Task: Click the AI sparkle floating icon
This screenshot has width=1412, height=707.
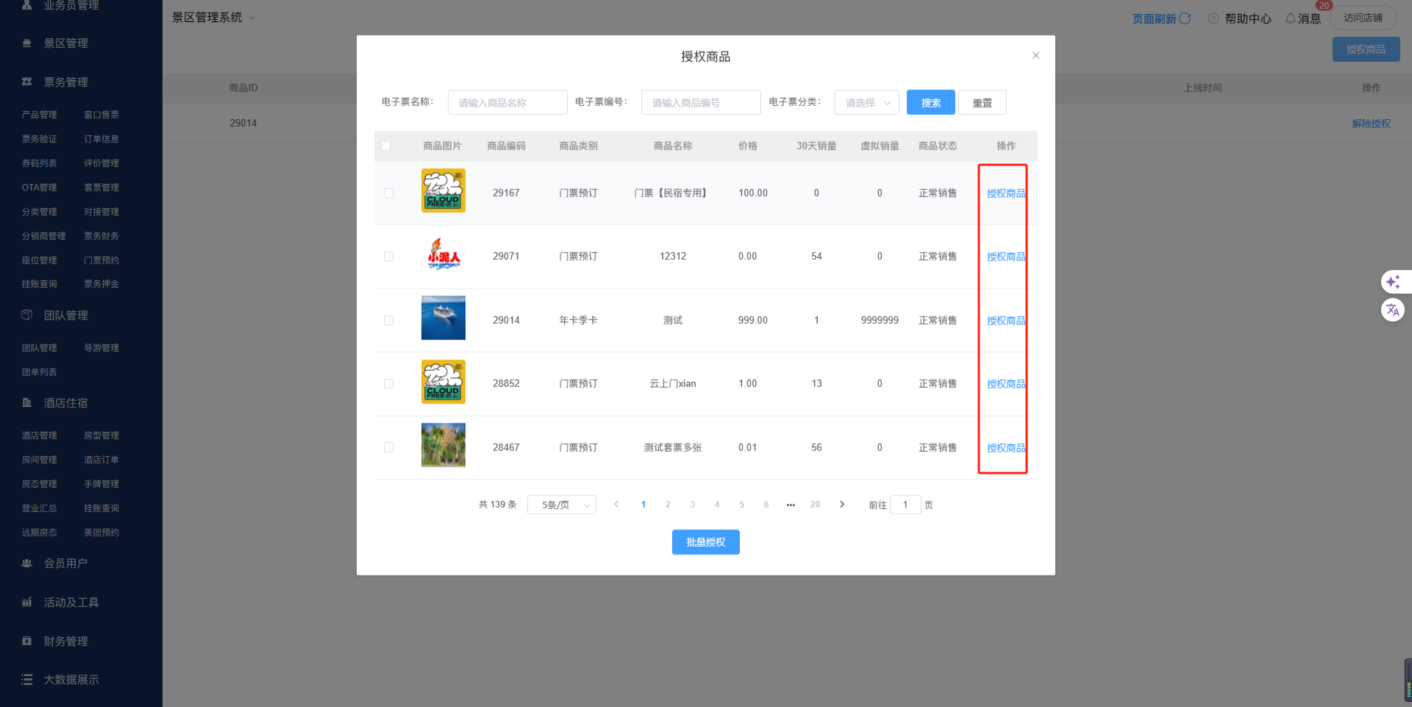Action: tap(1392, 282)
